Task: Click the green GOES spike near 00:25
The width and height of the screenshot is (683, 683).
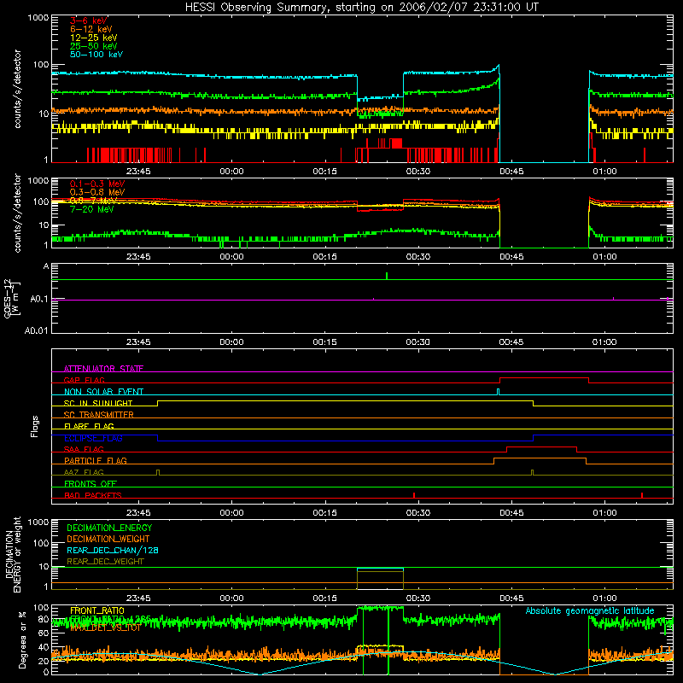Action: coord(387,276)
